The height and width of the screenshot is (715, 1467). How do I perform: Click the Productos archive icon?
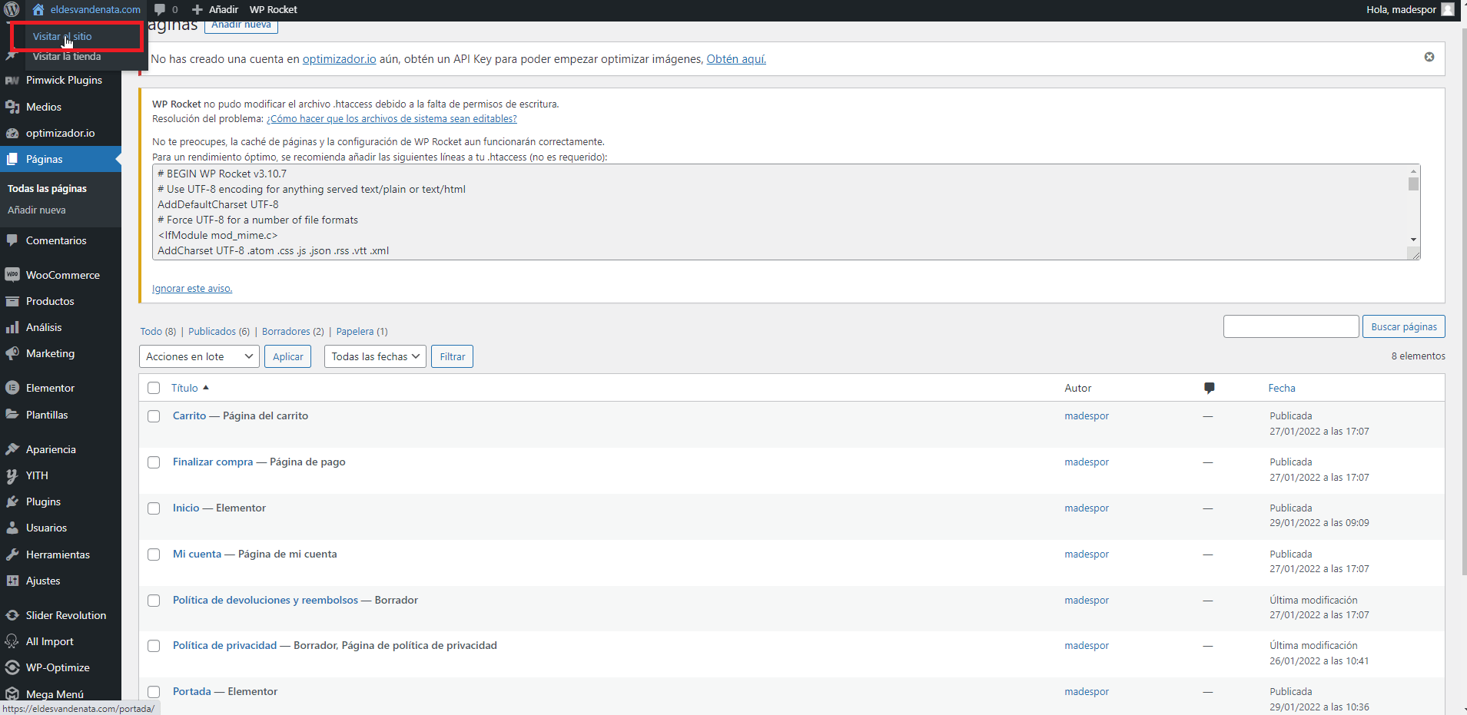(x=12, y=301)
